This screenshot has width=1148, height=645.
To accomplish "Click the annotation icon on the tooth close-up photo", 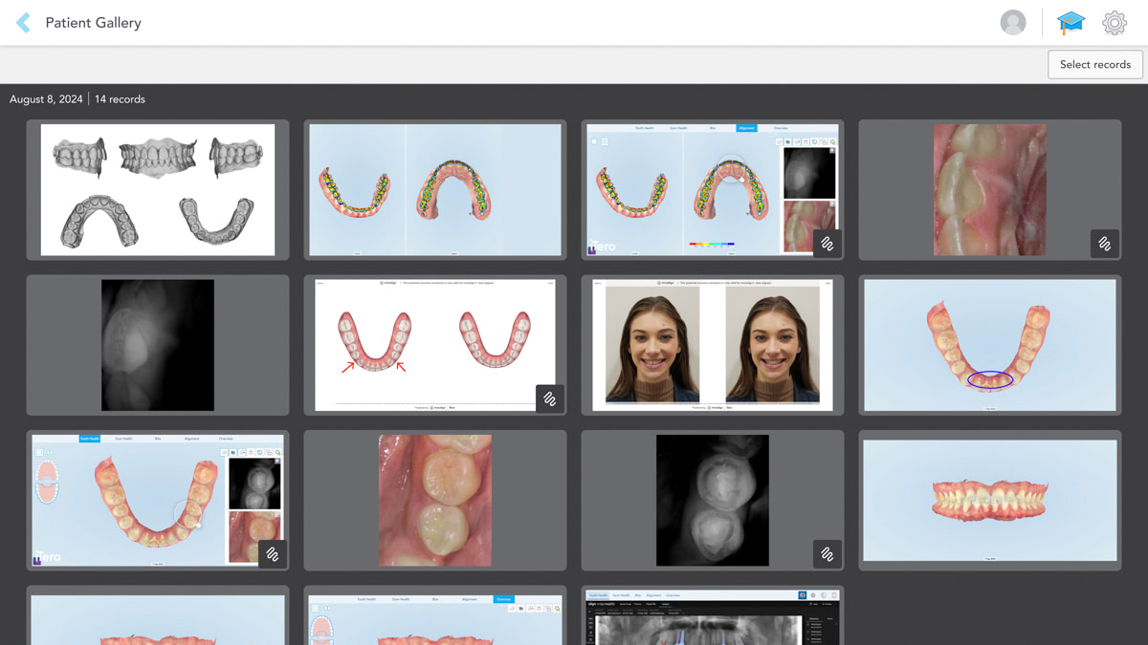I will click(x=1105, y=244).
